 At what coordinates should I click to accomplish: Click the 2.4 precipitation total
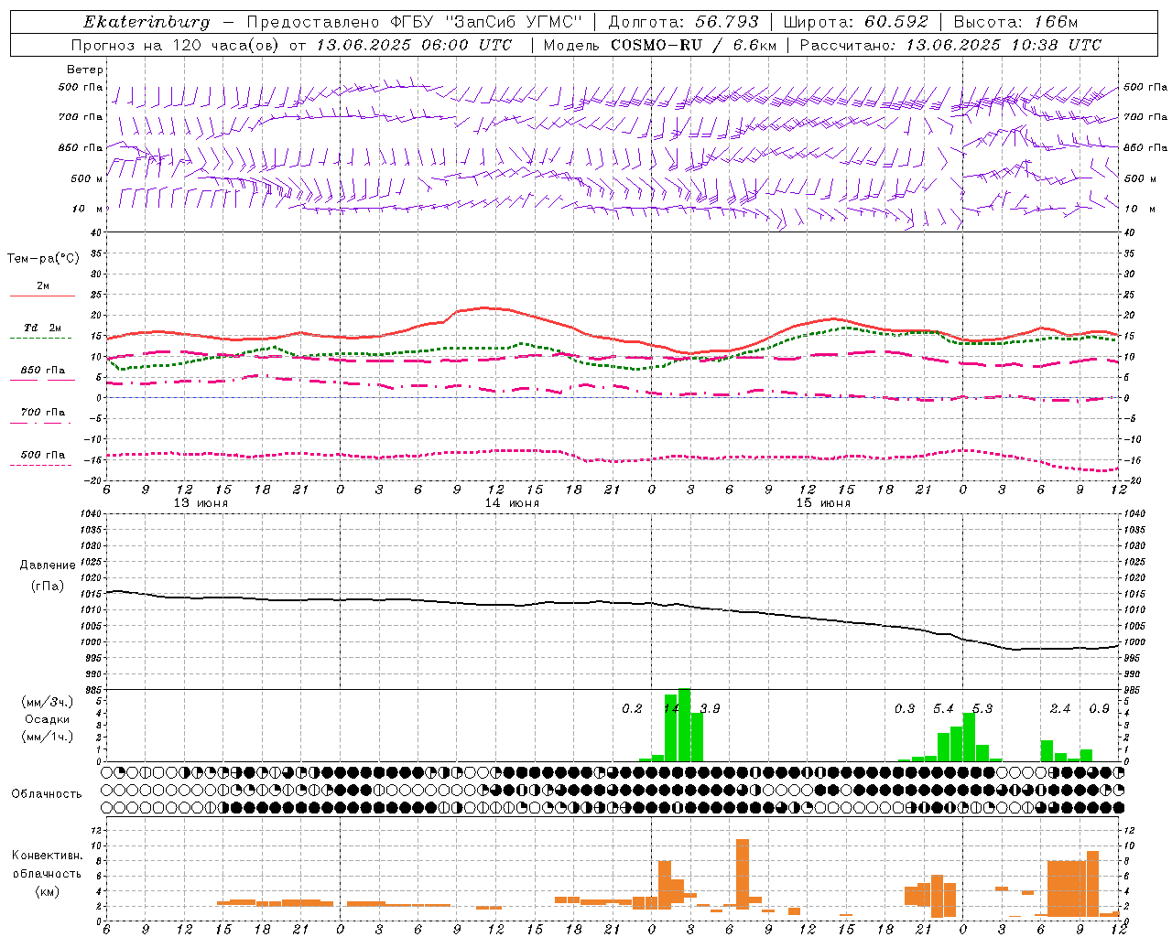click(x=1060, y=709)
